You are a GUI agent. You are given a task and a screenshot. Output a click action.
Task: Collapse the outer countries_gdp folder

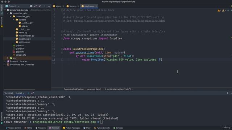click(8, 13)
